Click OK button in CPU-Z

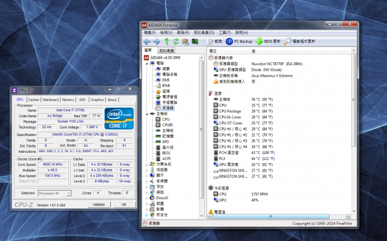point(124,205)
